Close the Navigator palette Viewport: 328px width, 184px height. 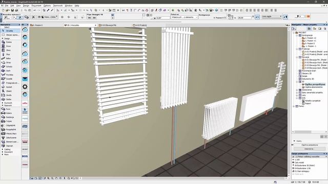[x=326, y=25]
